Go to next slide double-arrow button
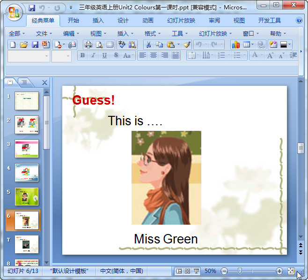The width and height of the screenshot is (308, 280). [x=301, y=252]
